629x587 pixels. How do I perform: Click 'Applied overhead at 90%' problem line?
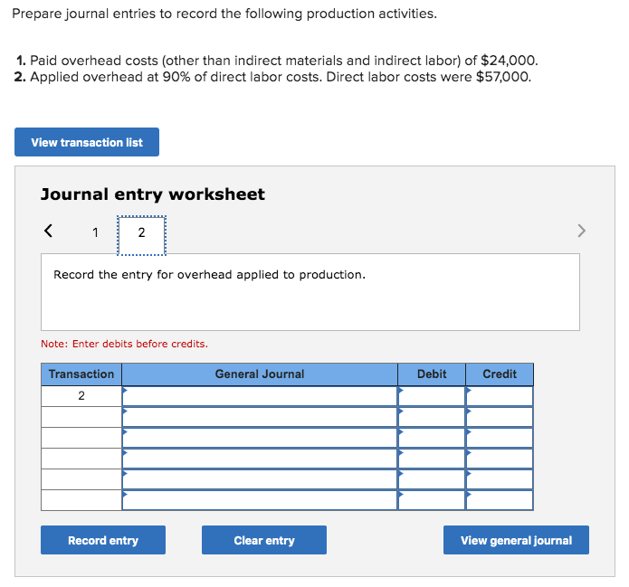click(272, 77)
